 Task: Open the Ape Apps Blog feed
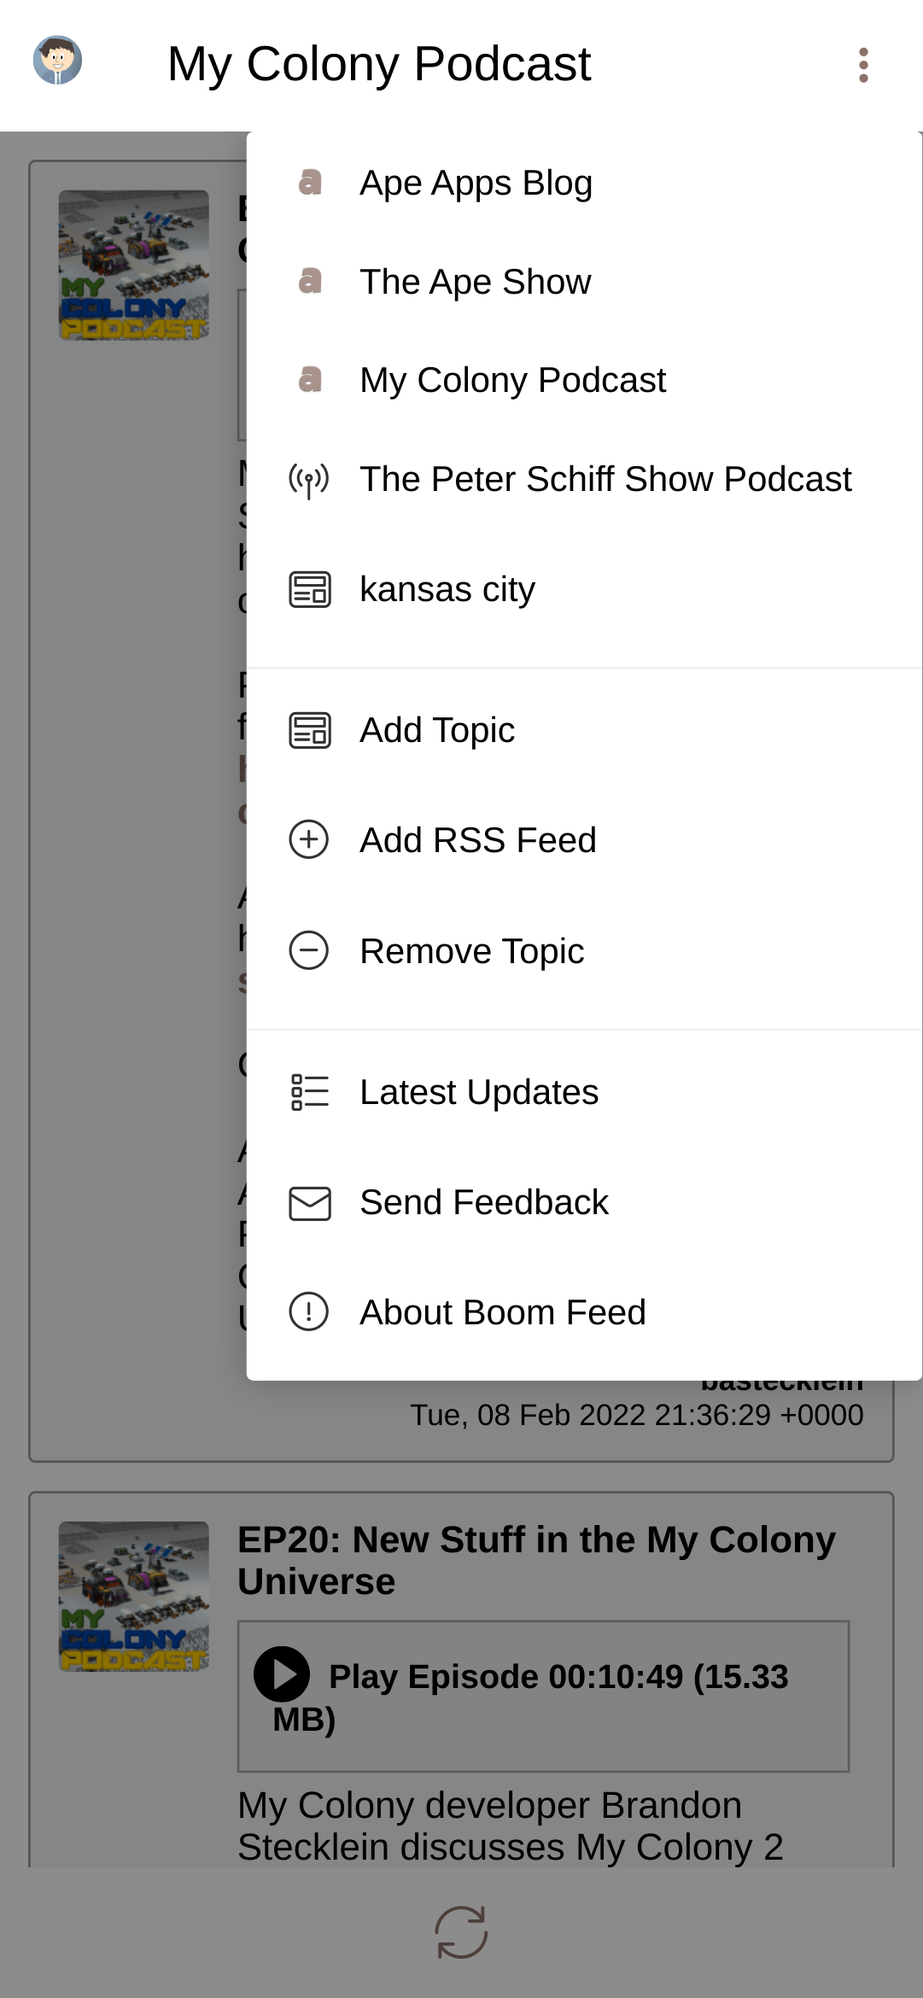click(476, 183)
